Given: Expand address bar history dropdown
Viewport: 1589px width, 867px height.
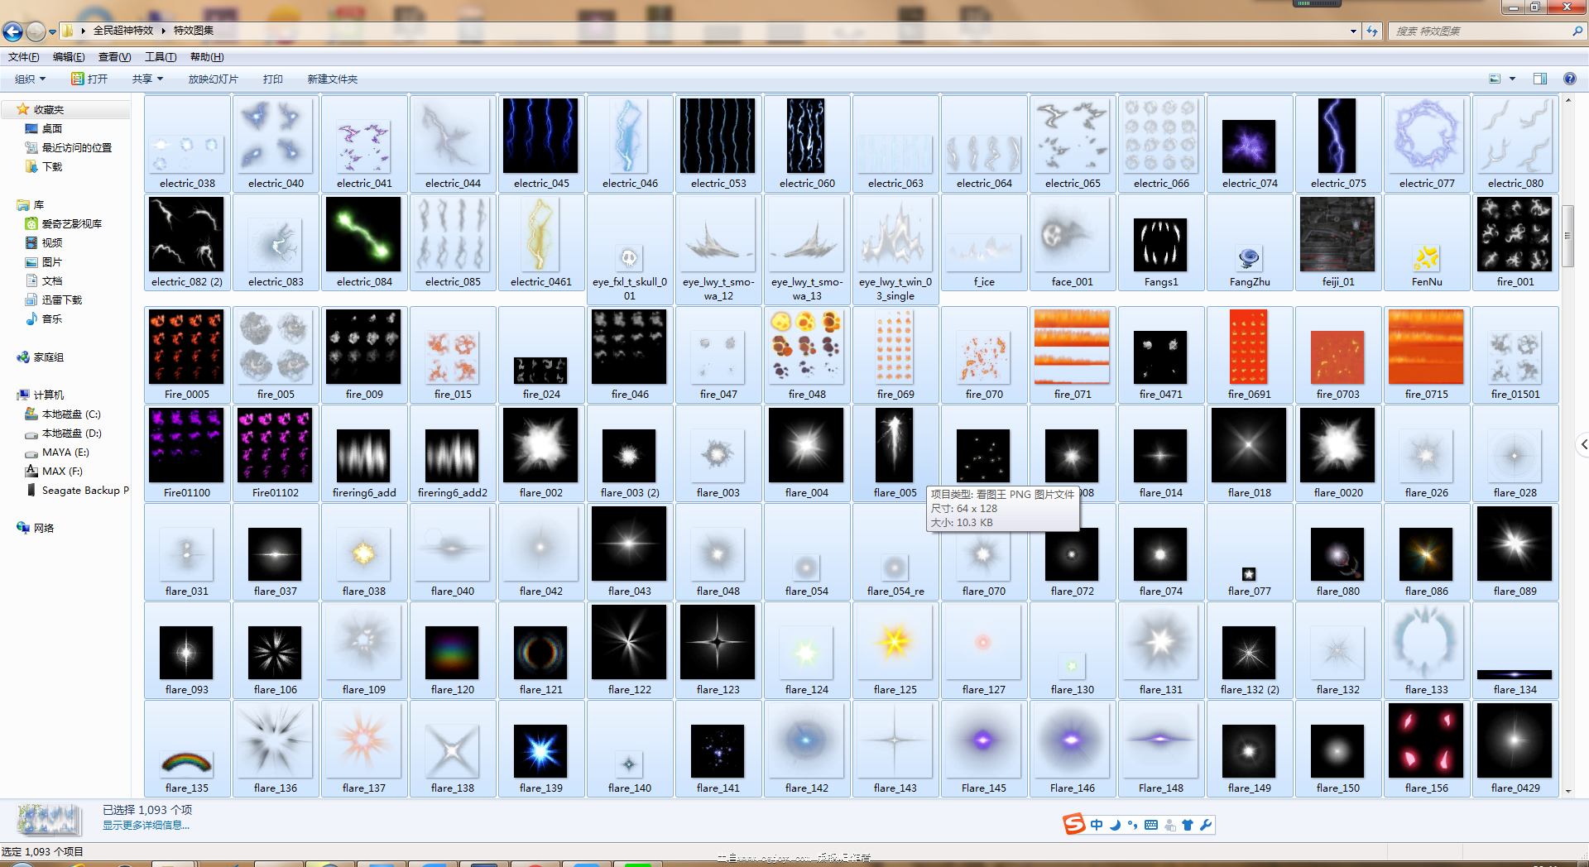Looking at the screenshot, I should point(1353,31).
